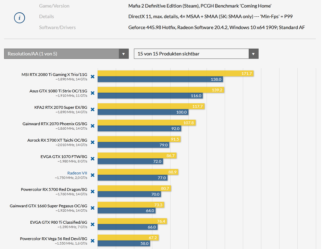323x249 pixels.
Task: Click the '~1.390 MHz, 7 GT/s' clock text
Action: tap(72, 227)
